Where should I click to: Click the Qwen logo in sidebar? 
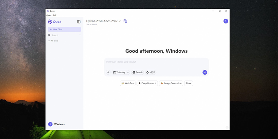coord(55,22)
